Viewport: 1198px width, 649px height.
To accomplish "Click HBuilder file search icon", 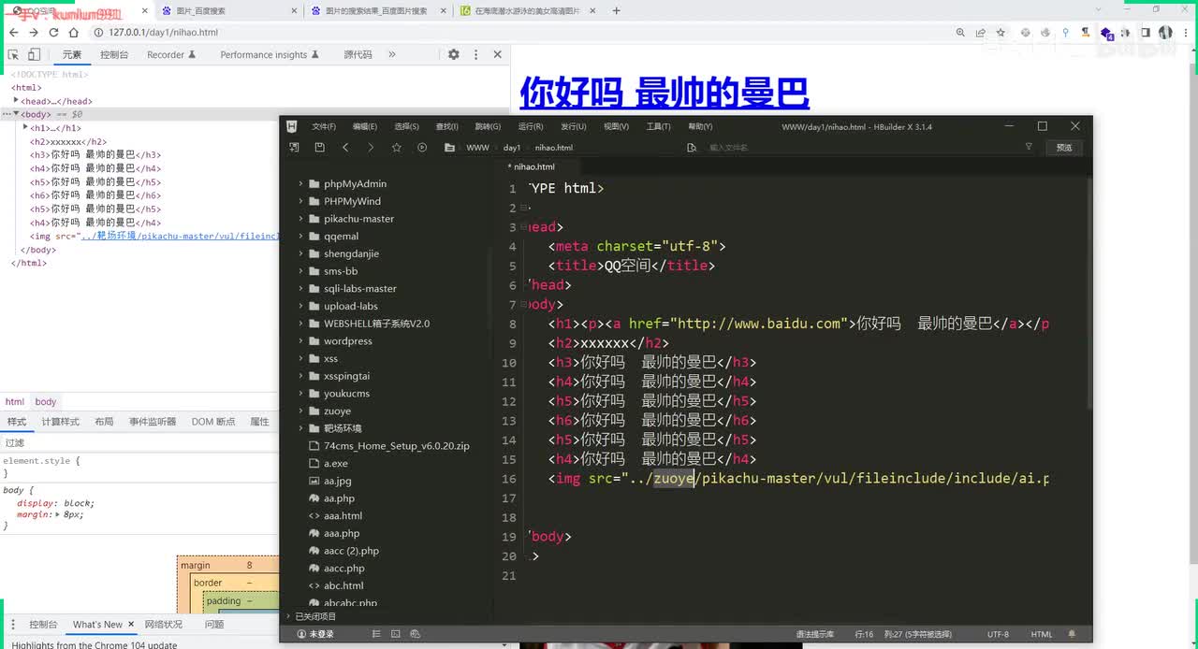I will (x=692, y=148).
